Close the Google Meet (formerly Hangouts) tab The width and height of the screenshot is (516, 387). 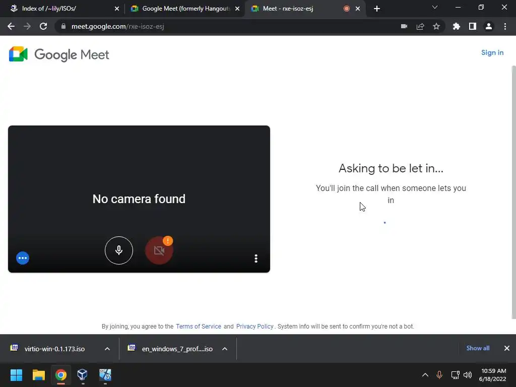(237, 9)
